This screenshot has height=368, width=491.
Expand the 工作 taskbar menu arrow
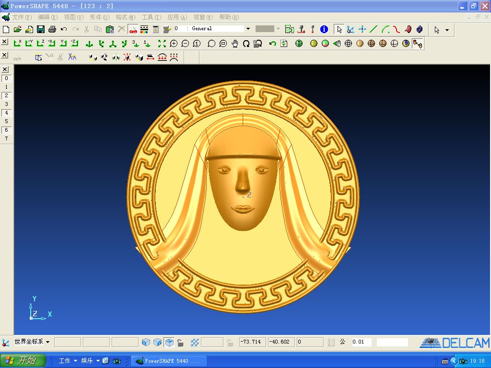(x=75, y=361)
